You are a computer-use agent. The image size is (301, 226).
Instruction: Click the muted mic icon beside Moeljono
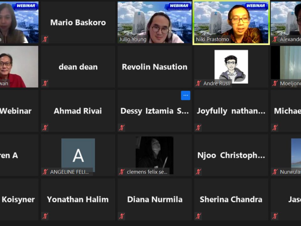275,83
